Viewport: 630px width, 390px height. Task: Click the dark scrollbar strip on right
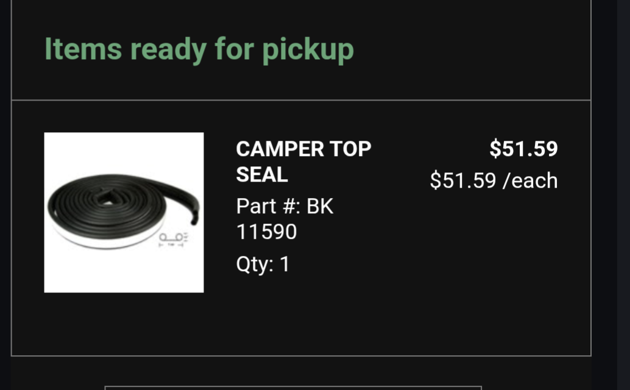click(623, 195)
